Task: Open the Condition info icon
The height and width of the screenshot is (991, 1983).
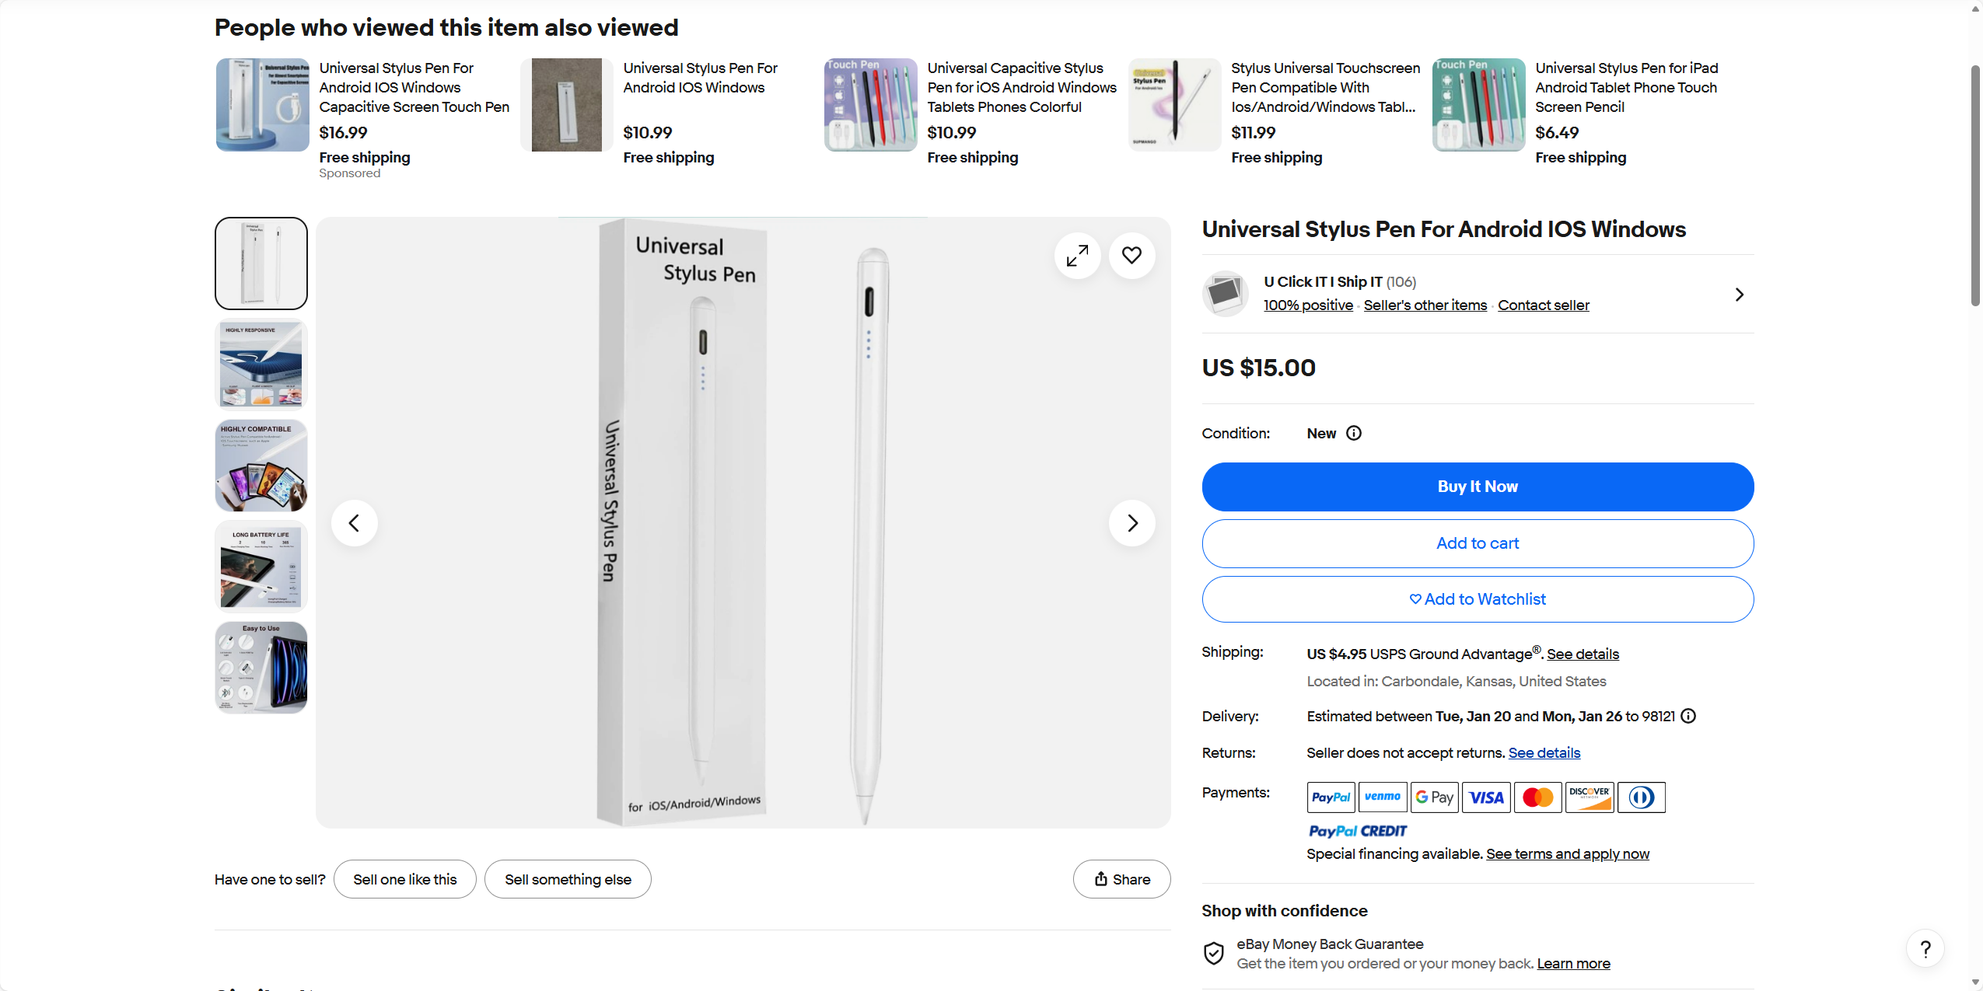Action: click(1354, 433)
